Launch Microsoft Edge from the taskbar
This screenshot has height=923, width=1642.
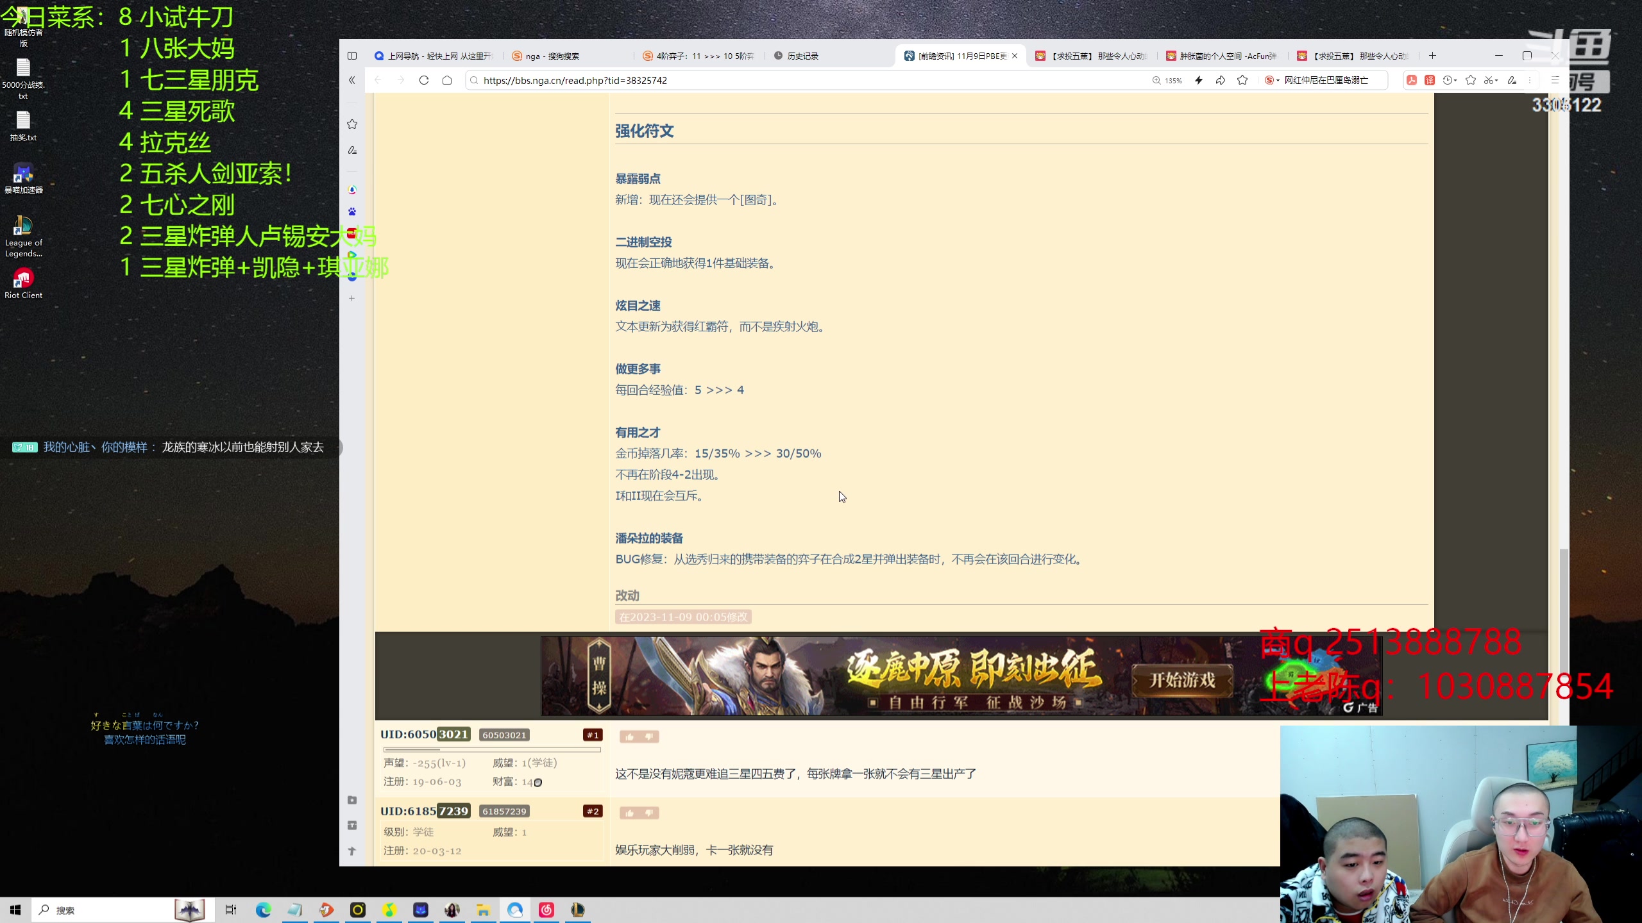point(263,910)
